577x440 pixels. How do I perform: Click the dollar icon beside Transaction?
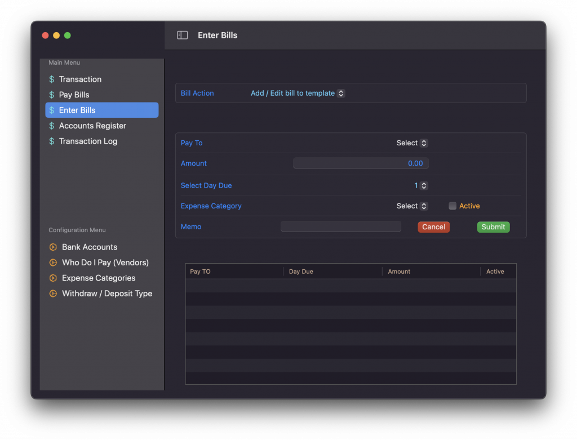point(52,79)
